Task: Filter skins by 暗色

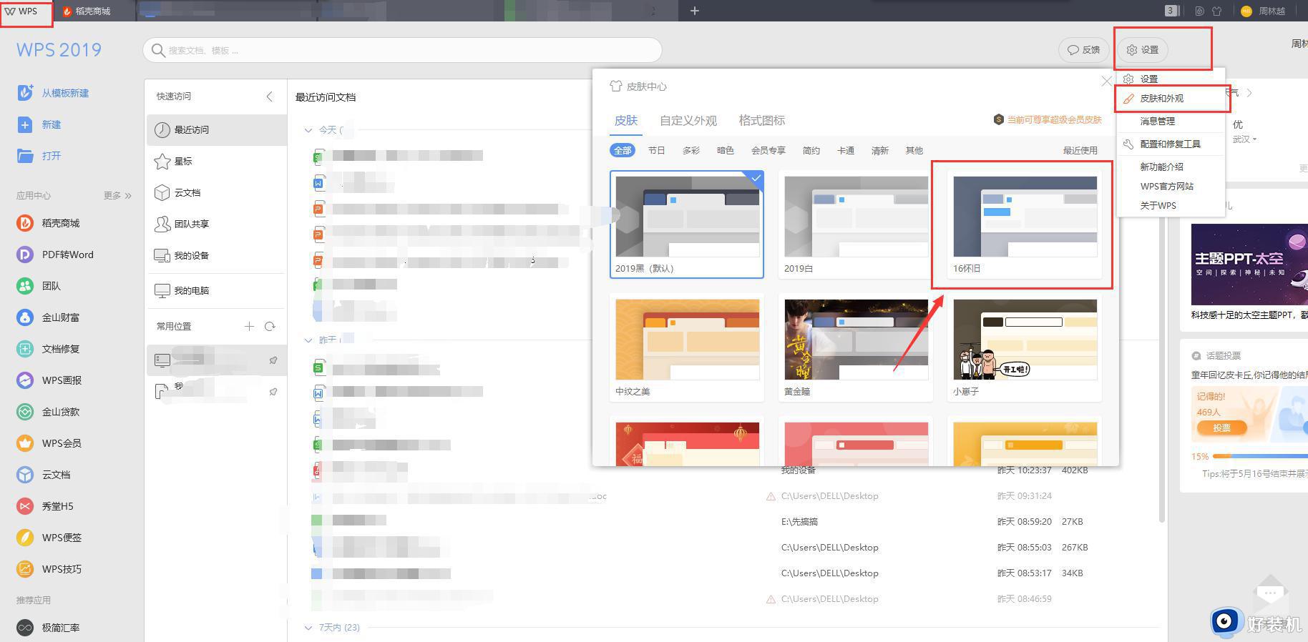Action: 725,150
